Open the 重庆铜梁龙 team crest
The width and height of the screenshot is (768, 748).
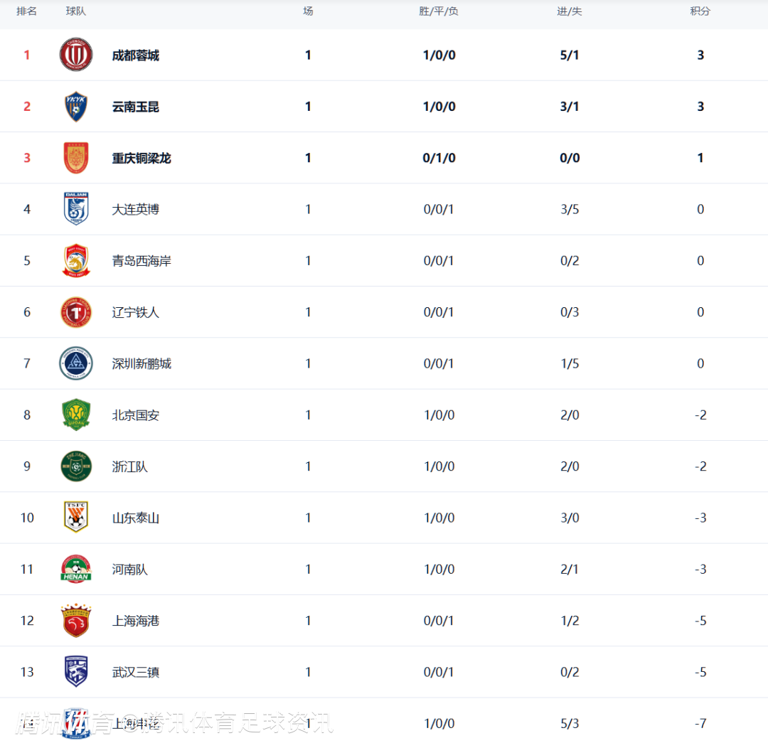76,158
